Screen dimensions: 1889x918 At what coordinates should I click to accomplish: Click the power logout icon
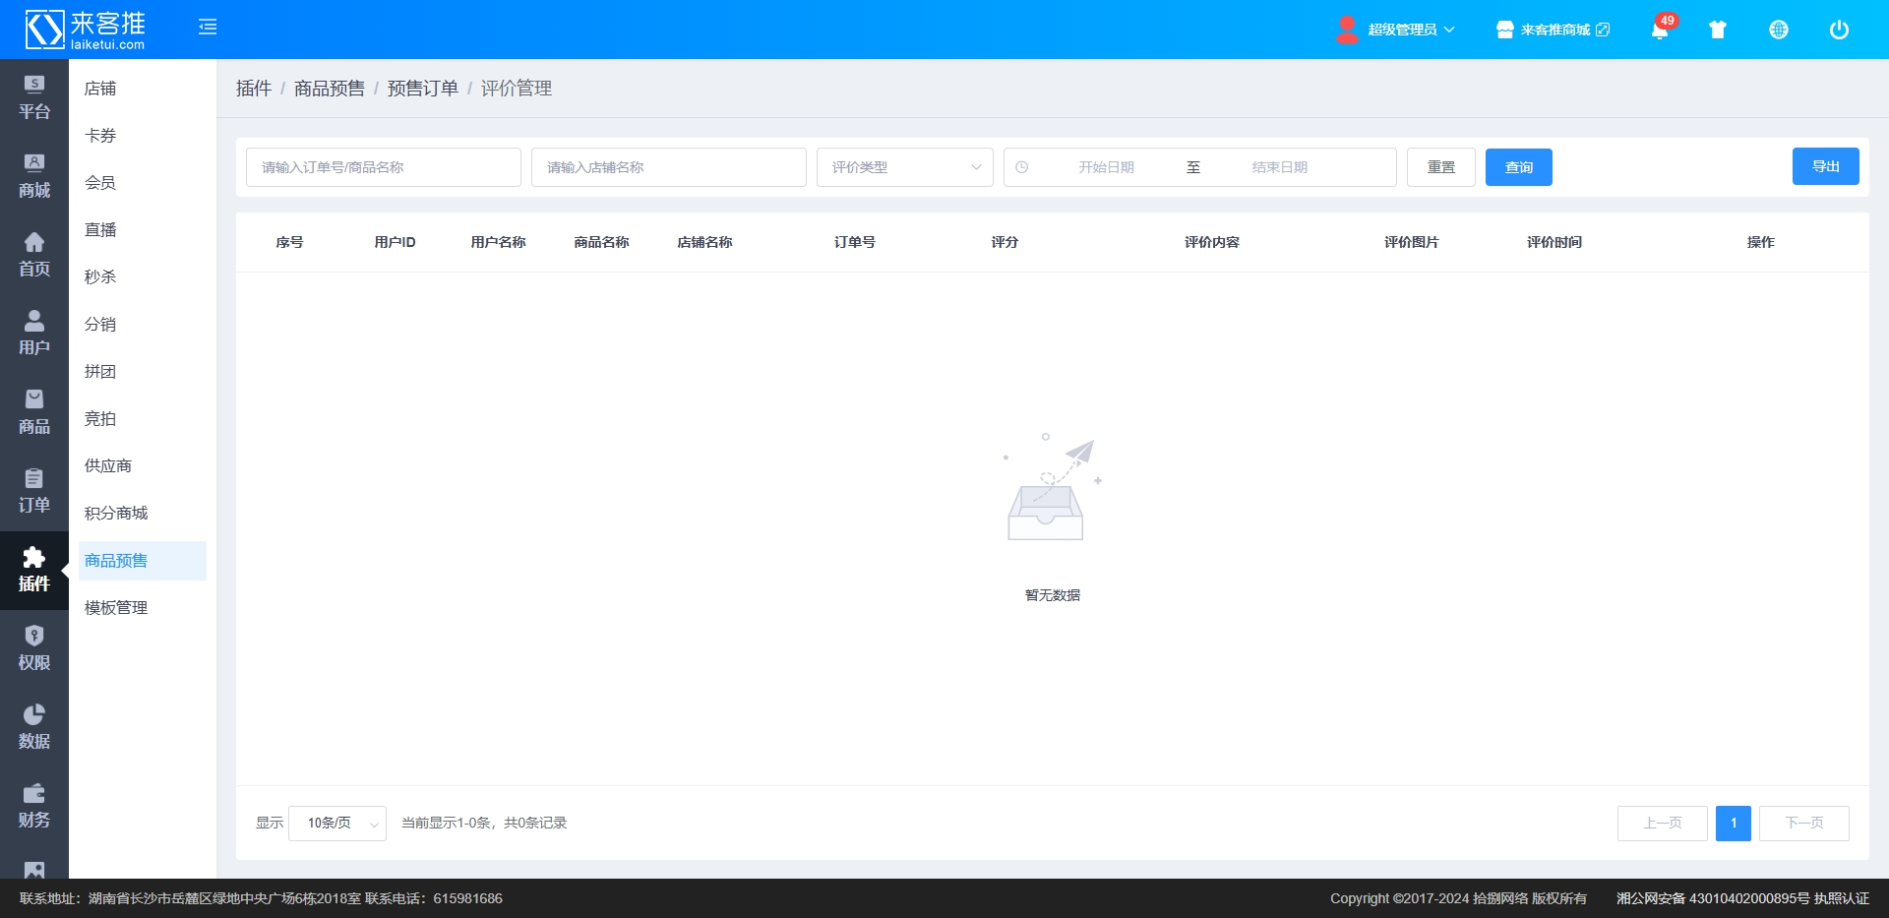click(x=1839, y=30)
